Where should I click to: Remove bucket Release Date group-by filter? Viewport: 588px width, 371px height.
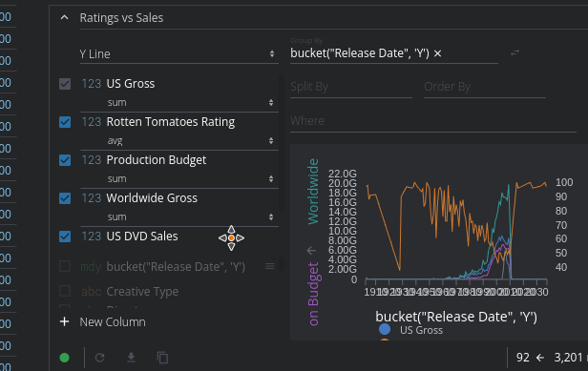(x=437, y=53)
